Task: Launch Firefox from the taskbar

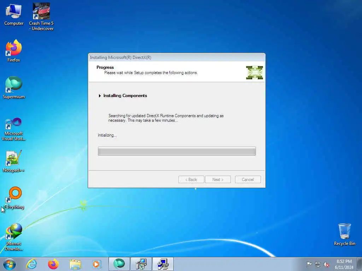Action: tap(53, 264)
